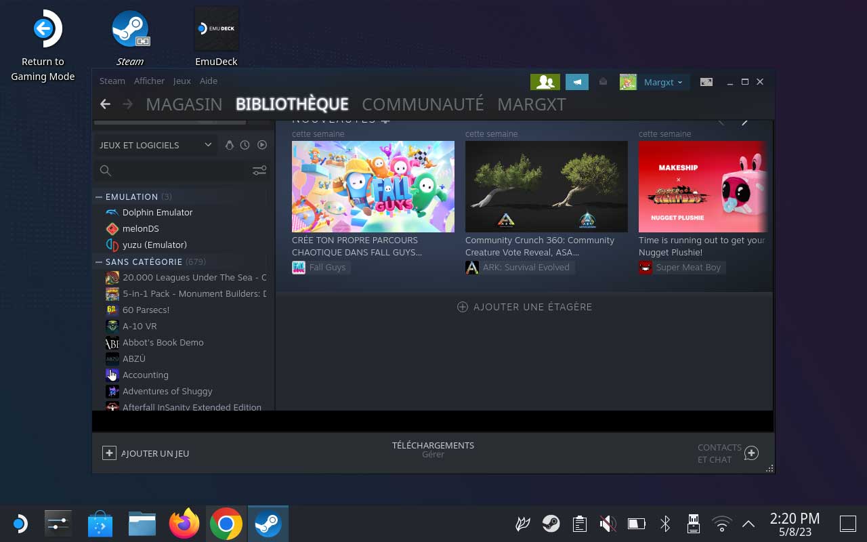Open the inbox envelope icon
This screenshot has height=542, width=867.
(x=603, y=82)
